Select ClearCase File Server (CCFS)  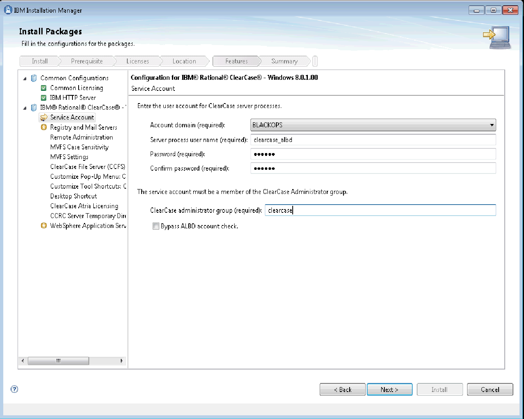(x=88, y=167)
